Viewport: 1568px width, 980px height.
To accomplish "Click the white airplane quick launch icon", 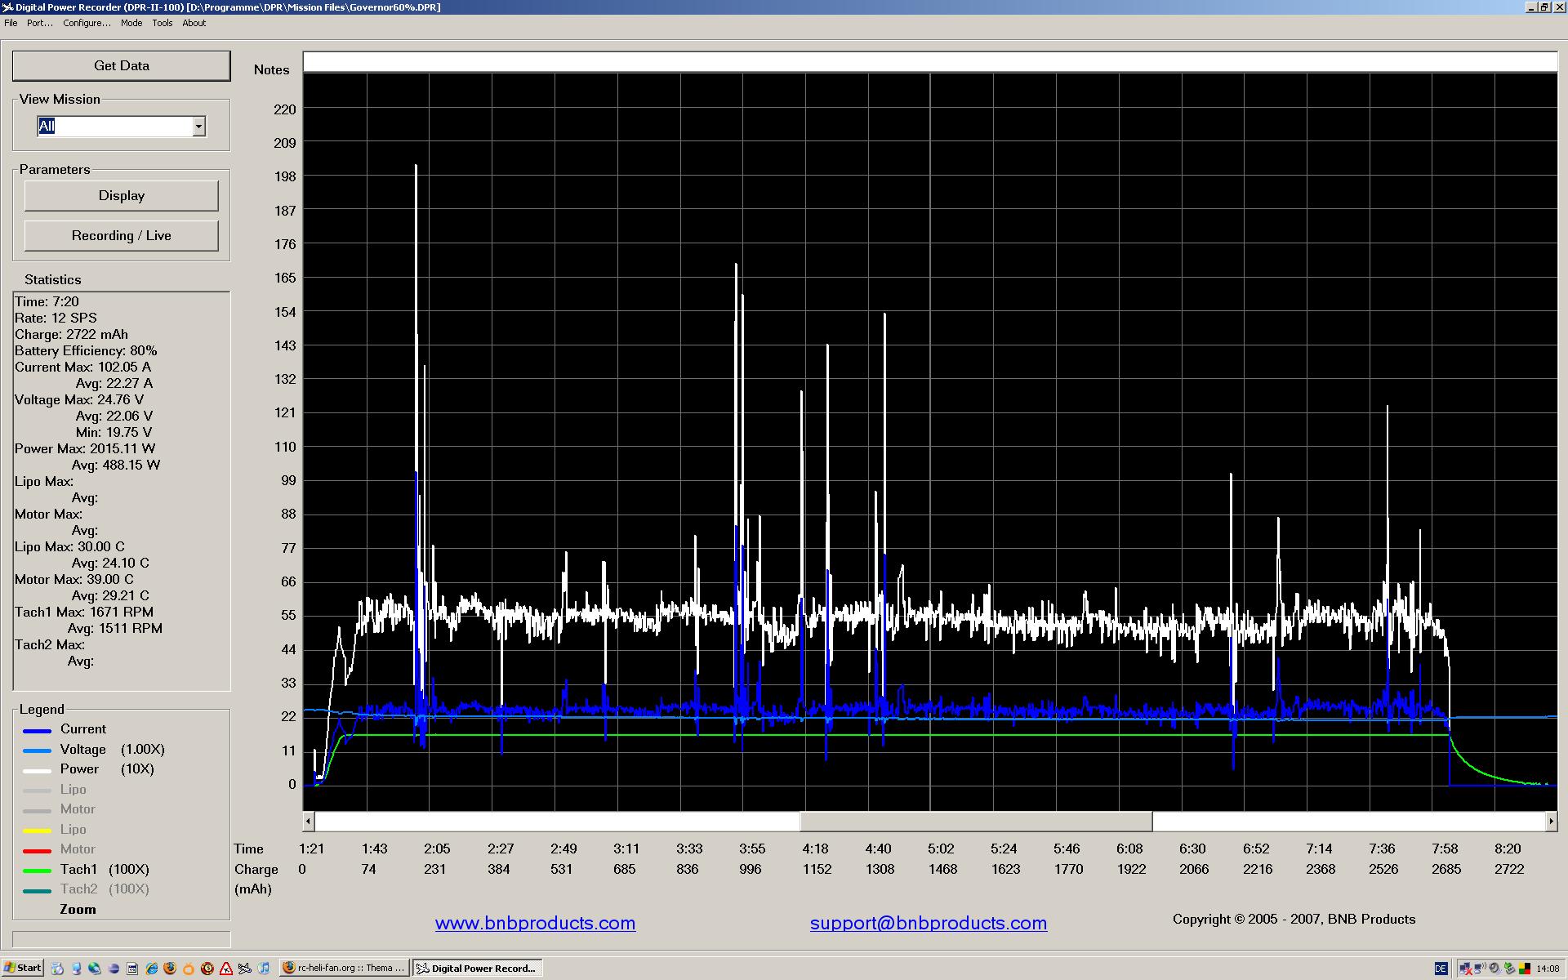I will point(244,968).
